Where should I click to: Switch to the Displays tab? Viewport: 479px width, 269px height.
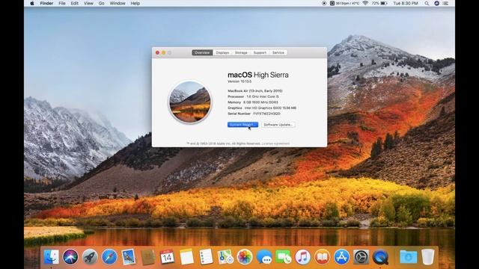click(222, 53)
